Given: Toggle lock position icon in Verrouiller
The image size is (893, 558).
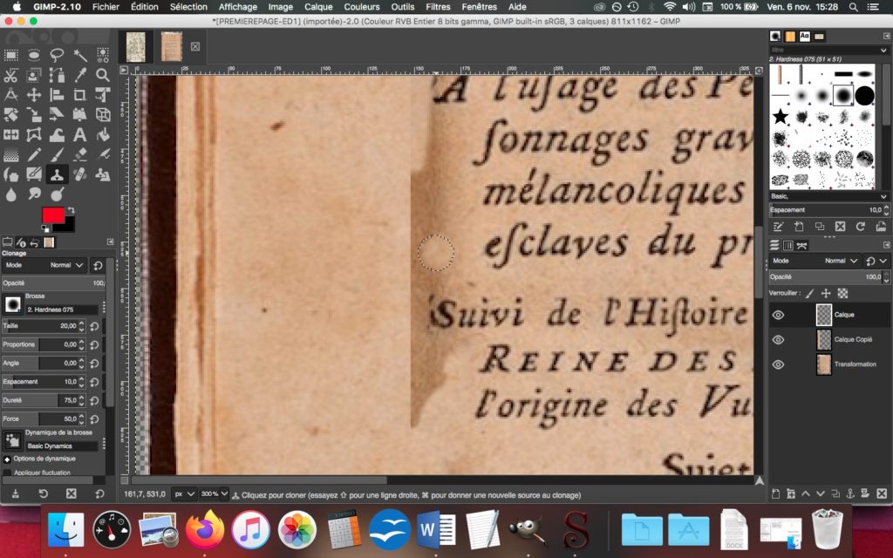Looking at the screenshot, I should tap(826, 293).
